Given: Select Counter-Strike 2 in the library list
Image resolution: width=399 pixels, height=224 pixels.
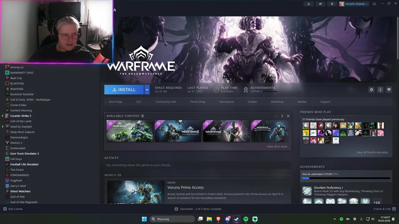Looking at the screenshot, I should click(21, 116).
